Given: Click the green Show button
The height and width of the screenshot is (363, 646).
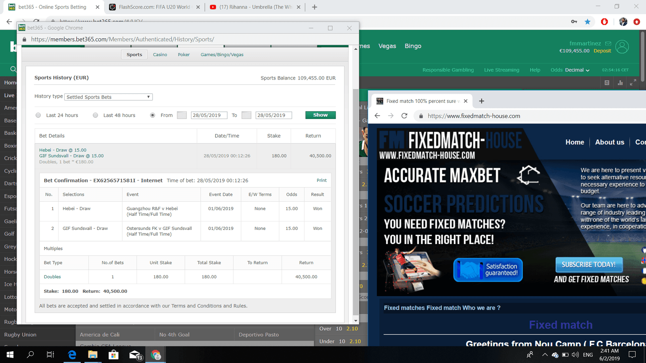Looking at the screenshot, I should click(320, 115).
